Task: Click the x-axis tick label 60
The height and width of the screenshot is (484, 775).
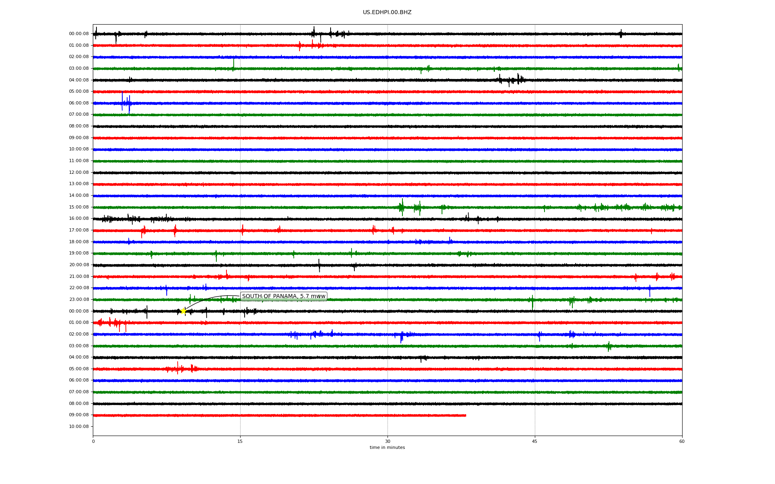Action: pyautogui.click(x=682, y=442)
